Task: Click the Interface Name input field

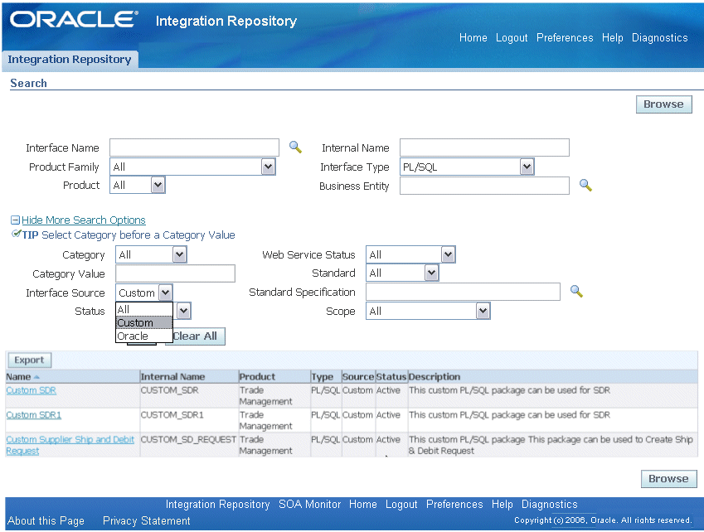Action: [x=194, y=148]
